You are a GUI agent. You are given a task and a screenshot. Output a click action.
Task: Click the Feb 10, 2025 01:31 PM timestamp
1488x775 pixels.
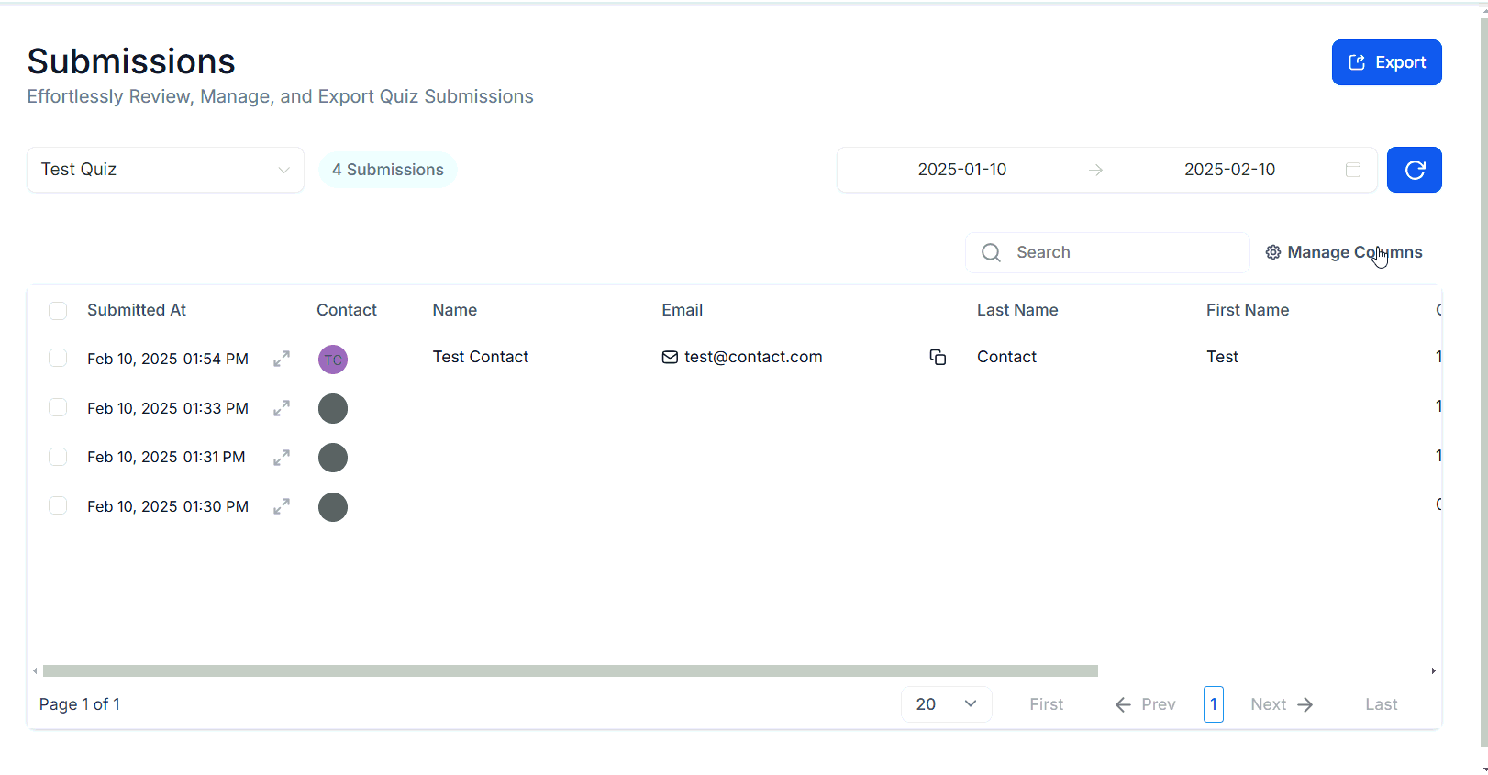click(166, 457)
